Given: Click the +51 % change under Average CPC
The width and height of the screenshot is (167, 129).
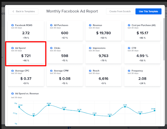Looking at the screenshot, I should (x=26, y=83).
